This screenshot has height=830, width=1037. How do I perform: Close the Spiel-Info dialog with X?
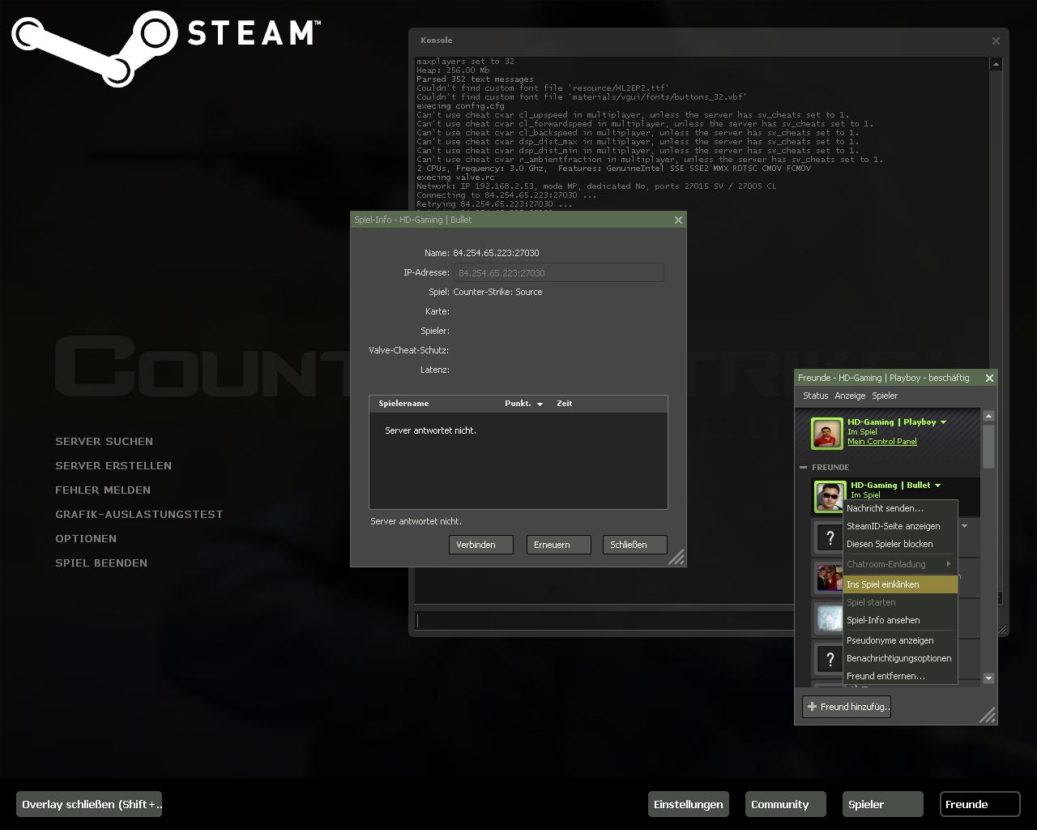point(678,220)
